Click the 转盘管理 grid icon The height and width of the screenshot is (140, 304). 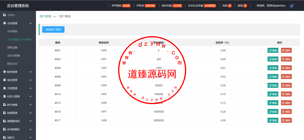pyautogui.click(x=5, y=113)
